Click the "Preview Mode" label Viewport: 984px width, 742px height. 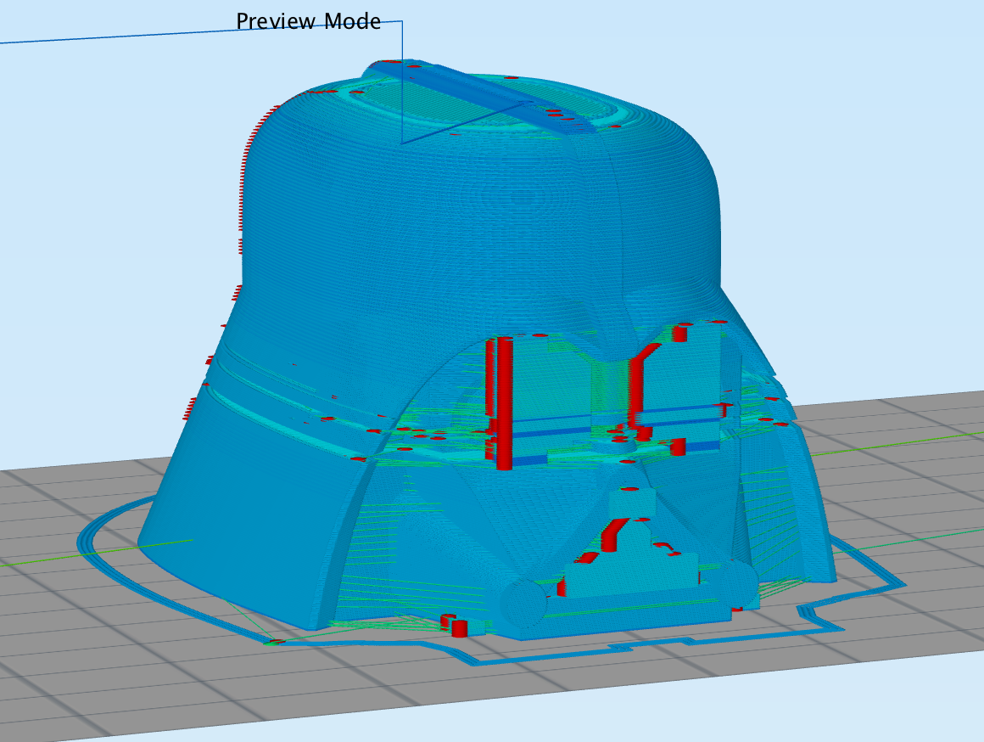[308, 21]
